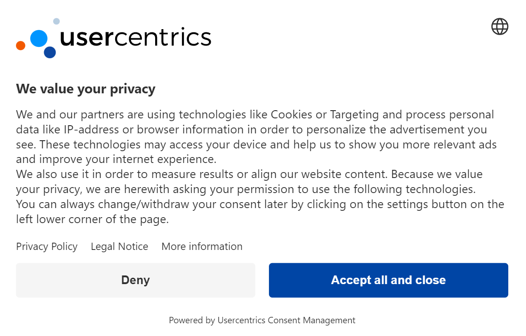Select the More information expander
526x336 pixels.
click(x=202, y=246)
